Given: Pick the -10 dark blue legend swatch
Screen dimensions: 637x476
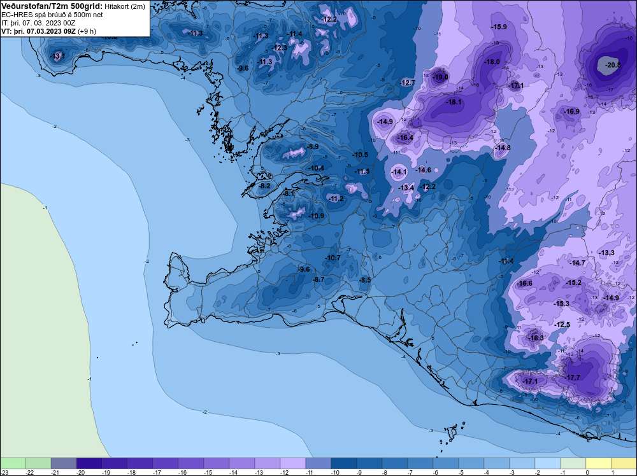Looking at the screenshot, I should point(344,463).
